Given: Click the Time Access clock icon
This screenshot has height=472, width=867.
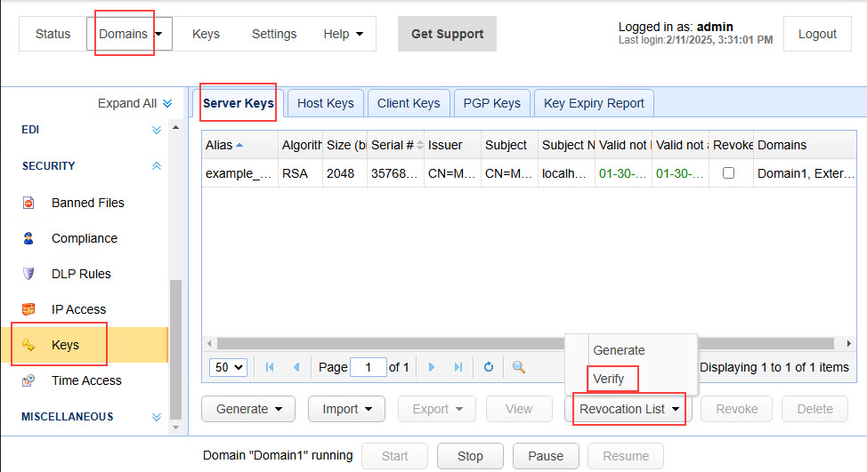Looking at the screenshot, I should [28, 380].
